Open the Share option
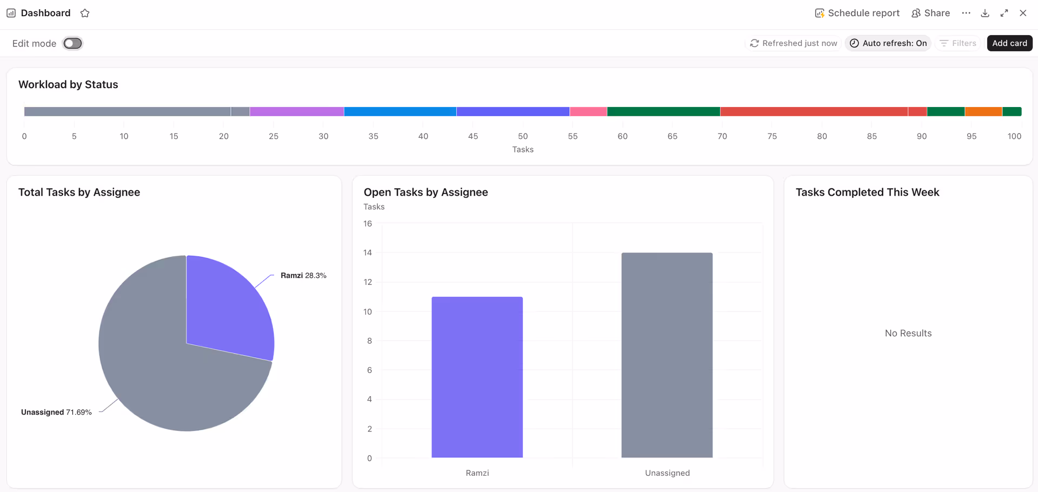 (x=930, y=12)
